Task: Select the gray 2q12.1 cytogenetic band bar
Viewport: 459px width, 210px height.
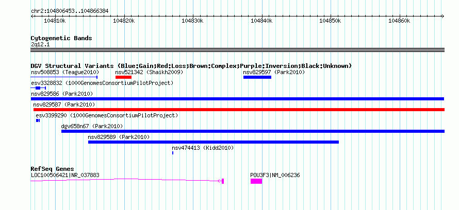Action: pos(237,50)
